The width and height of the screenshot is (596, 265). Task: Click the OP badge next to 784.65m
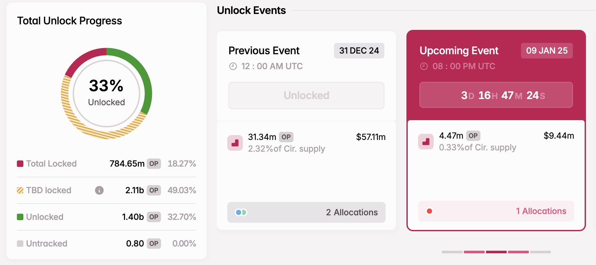tap(154, 164)
